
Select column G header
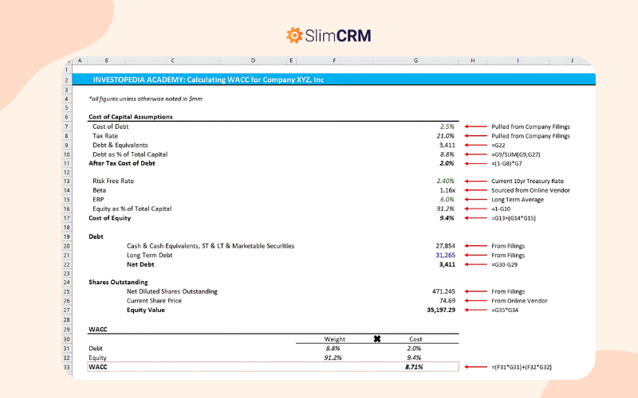[415, 60]
